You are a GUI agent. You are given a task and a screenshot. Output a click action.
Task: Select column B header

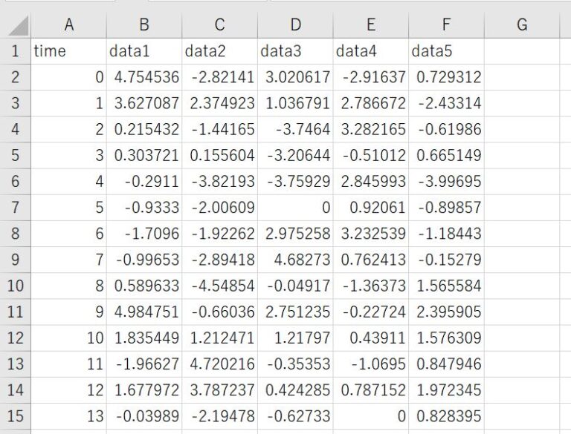click(144, 25)
